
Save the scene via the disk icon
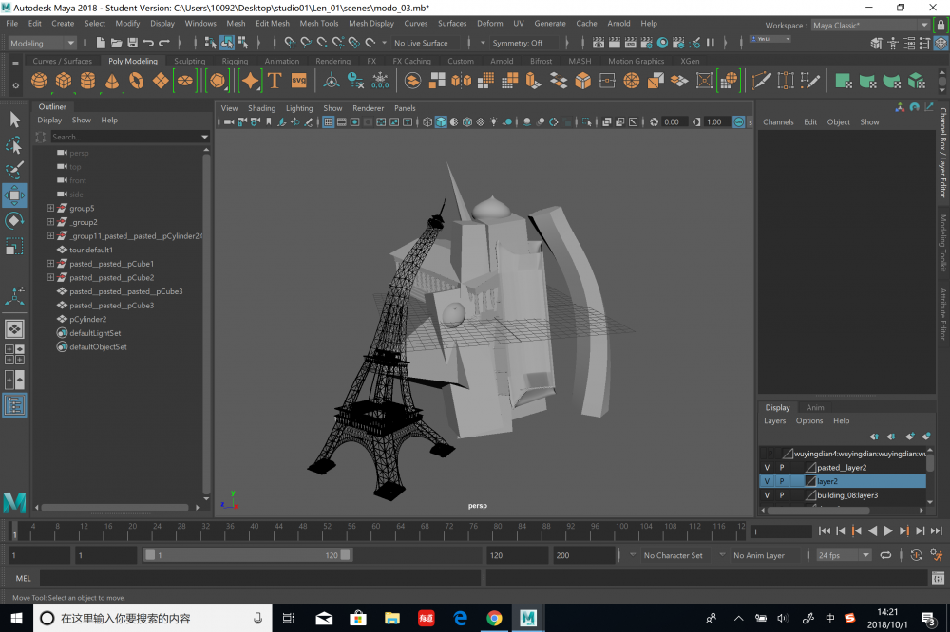click(132, 43)
